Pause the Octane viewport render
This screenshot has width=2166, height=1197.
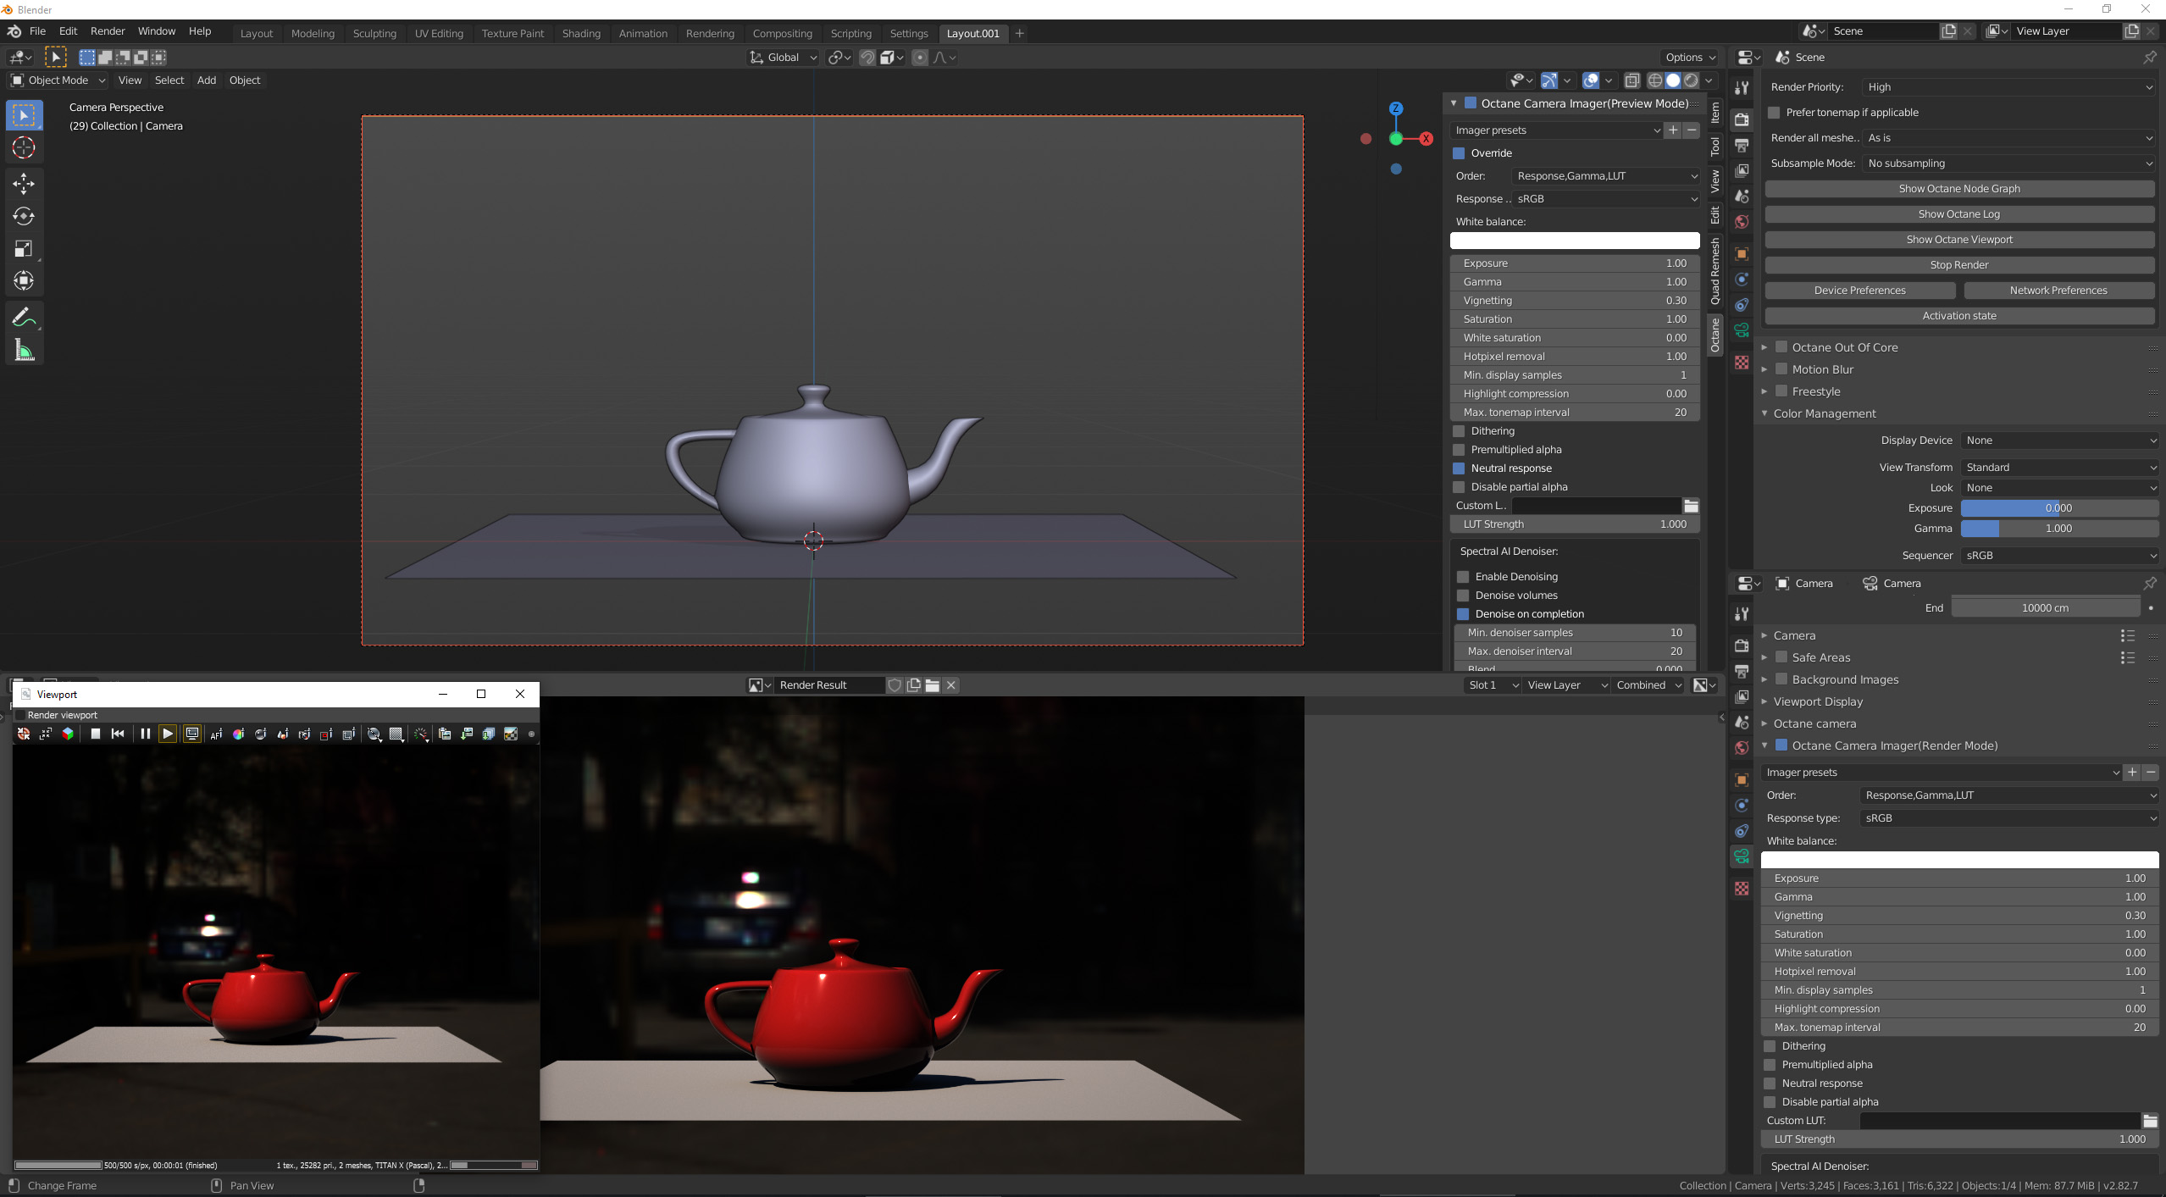[145, 734]
